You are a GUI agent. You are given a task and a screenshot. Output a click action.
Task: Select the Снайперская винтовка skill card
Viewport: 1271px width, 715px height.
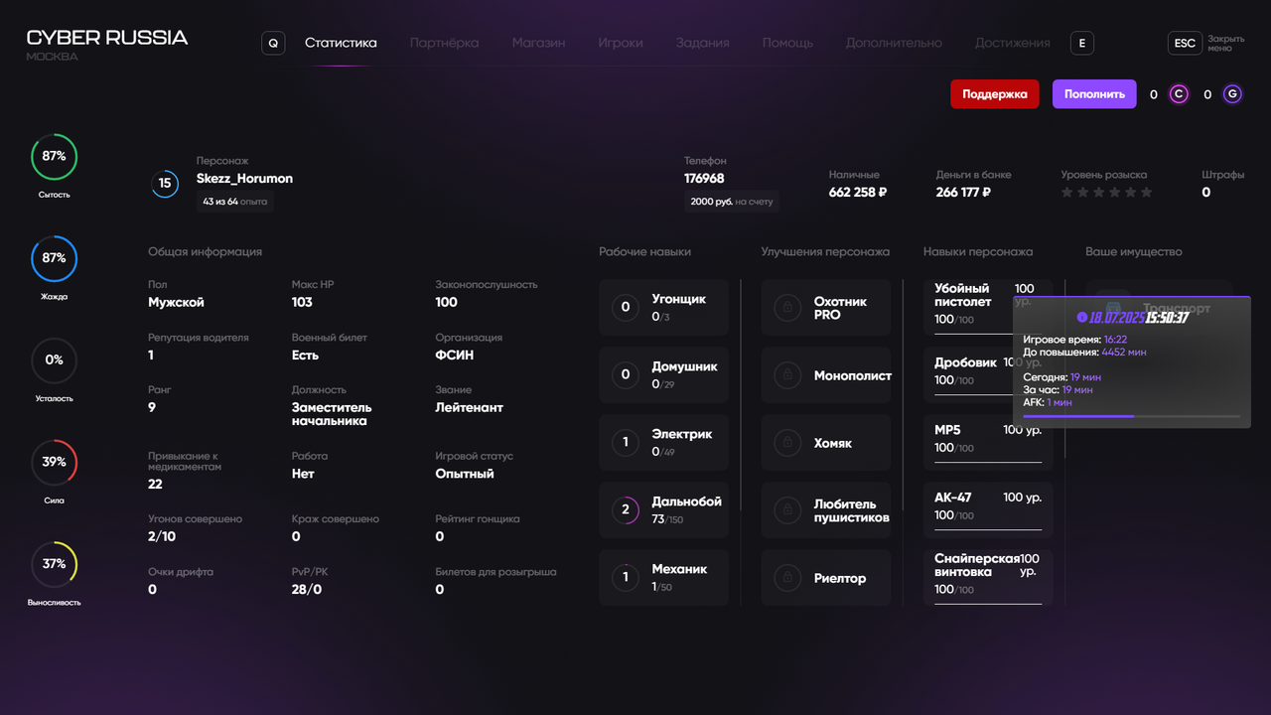[988, 578]
